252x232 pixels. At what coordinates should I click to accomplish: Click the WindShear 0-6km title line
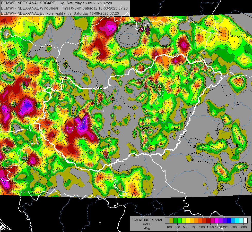(64, 8)
